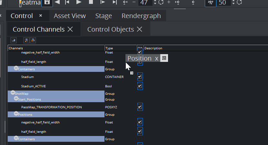Toggle the PassMap_TRANSFORMATION_POSITION checkbox
268x145 pixels.
[140, 107]
